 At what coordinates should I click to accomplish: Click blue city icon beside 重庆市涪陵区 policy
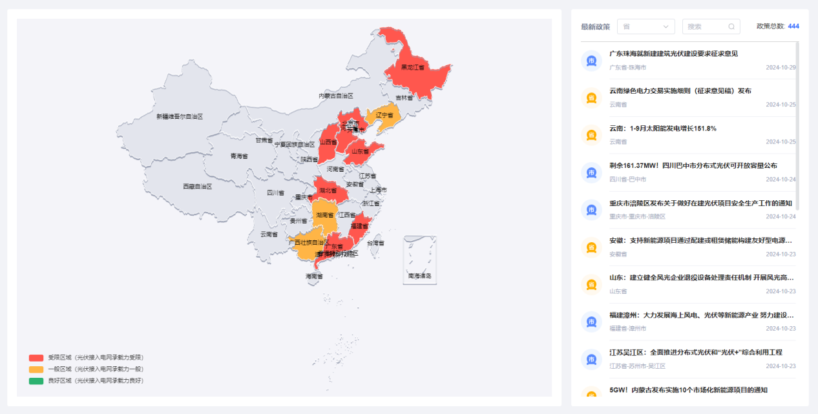591,209
